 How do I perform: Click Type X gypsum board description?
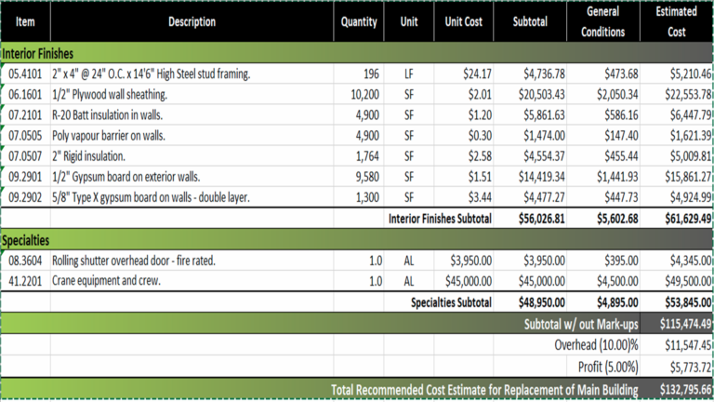coord(151,197)
